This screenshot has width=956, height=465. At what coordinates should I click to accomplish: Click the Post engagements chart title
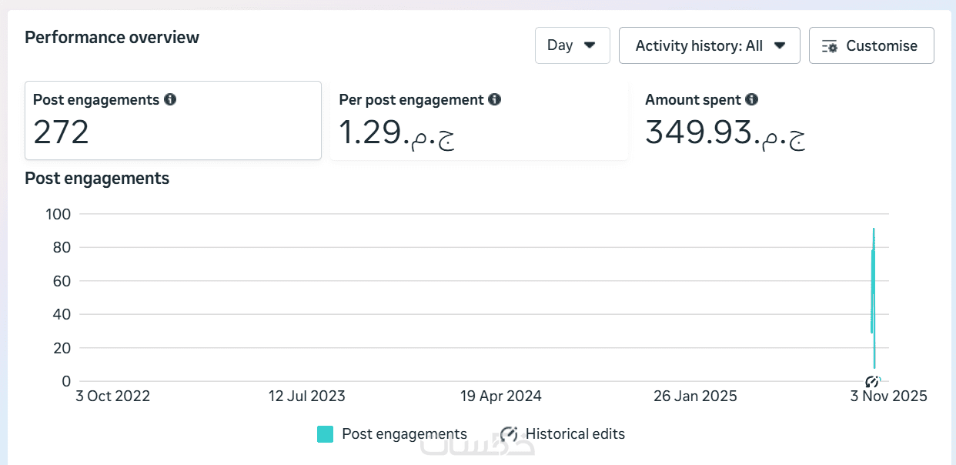coord(97,179)
